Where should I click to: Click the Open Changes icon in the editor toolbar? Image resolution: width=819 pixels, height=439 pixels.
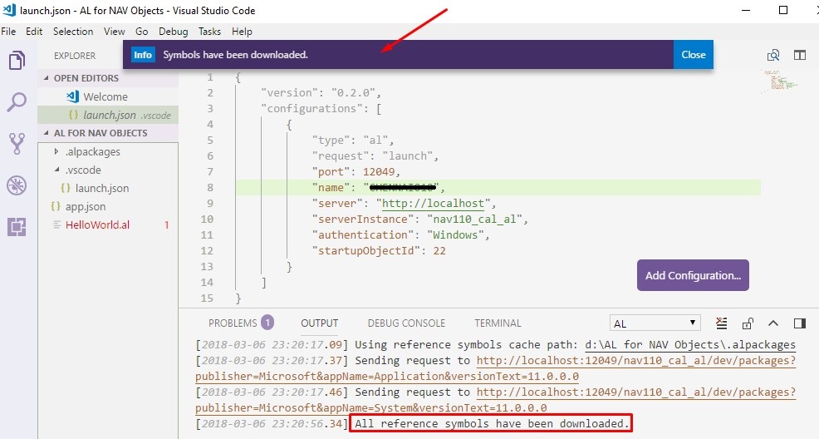[x=773, y=55]
